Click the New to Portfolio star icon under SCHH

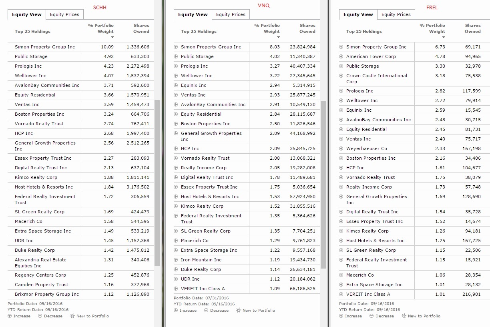coord(72,316)
